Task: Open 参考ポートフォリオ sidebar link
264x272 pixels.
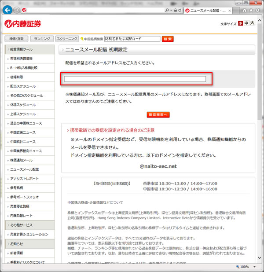Action: [x=29, y=197]
